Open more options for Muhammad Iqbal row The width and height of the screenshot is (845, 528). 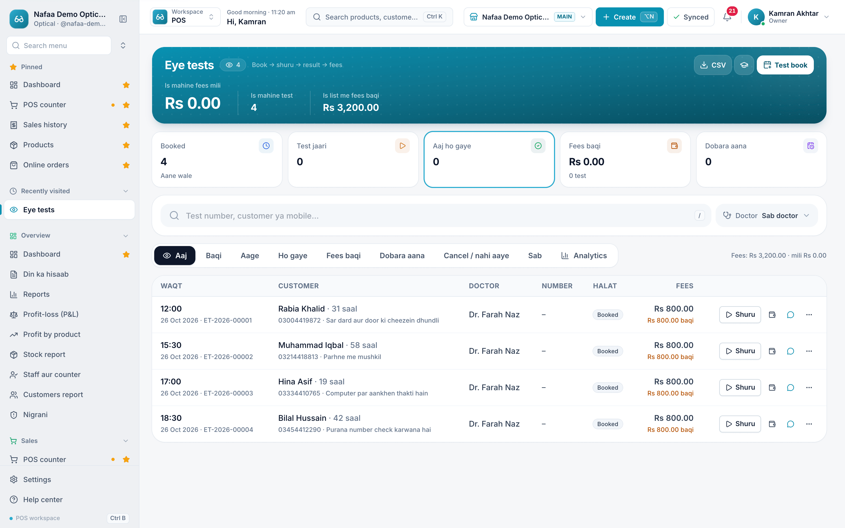(x=809, y=351)
